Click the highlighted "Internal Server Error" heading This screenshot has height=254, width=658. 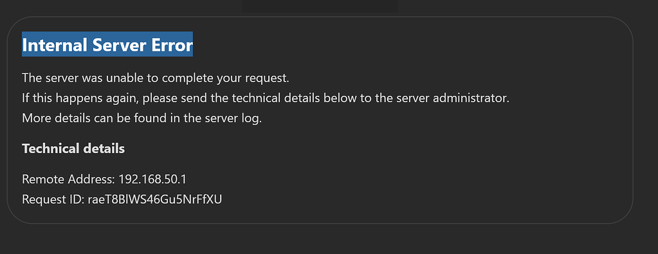click(x=107, y=44)
